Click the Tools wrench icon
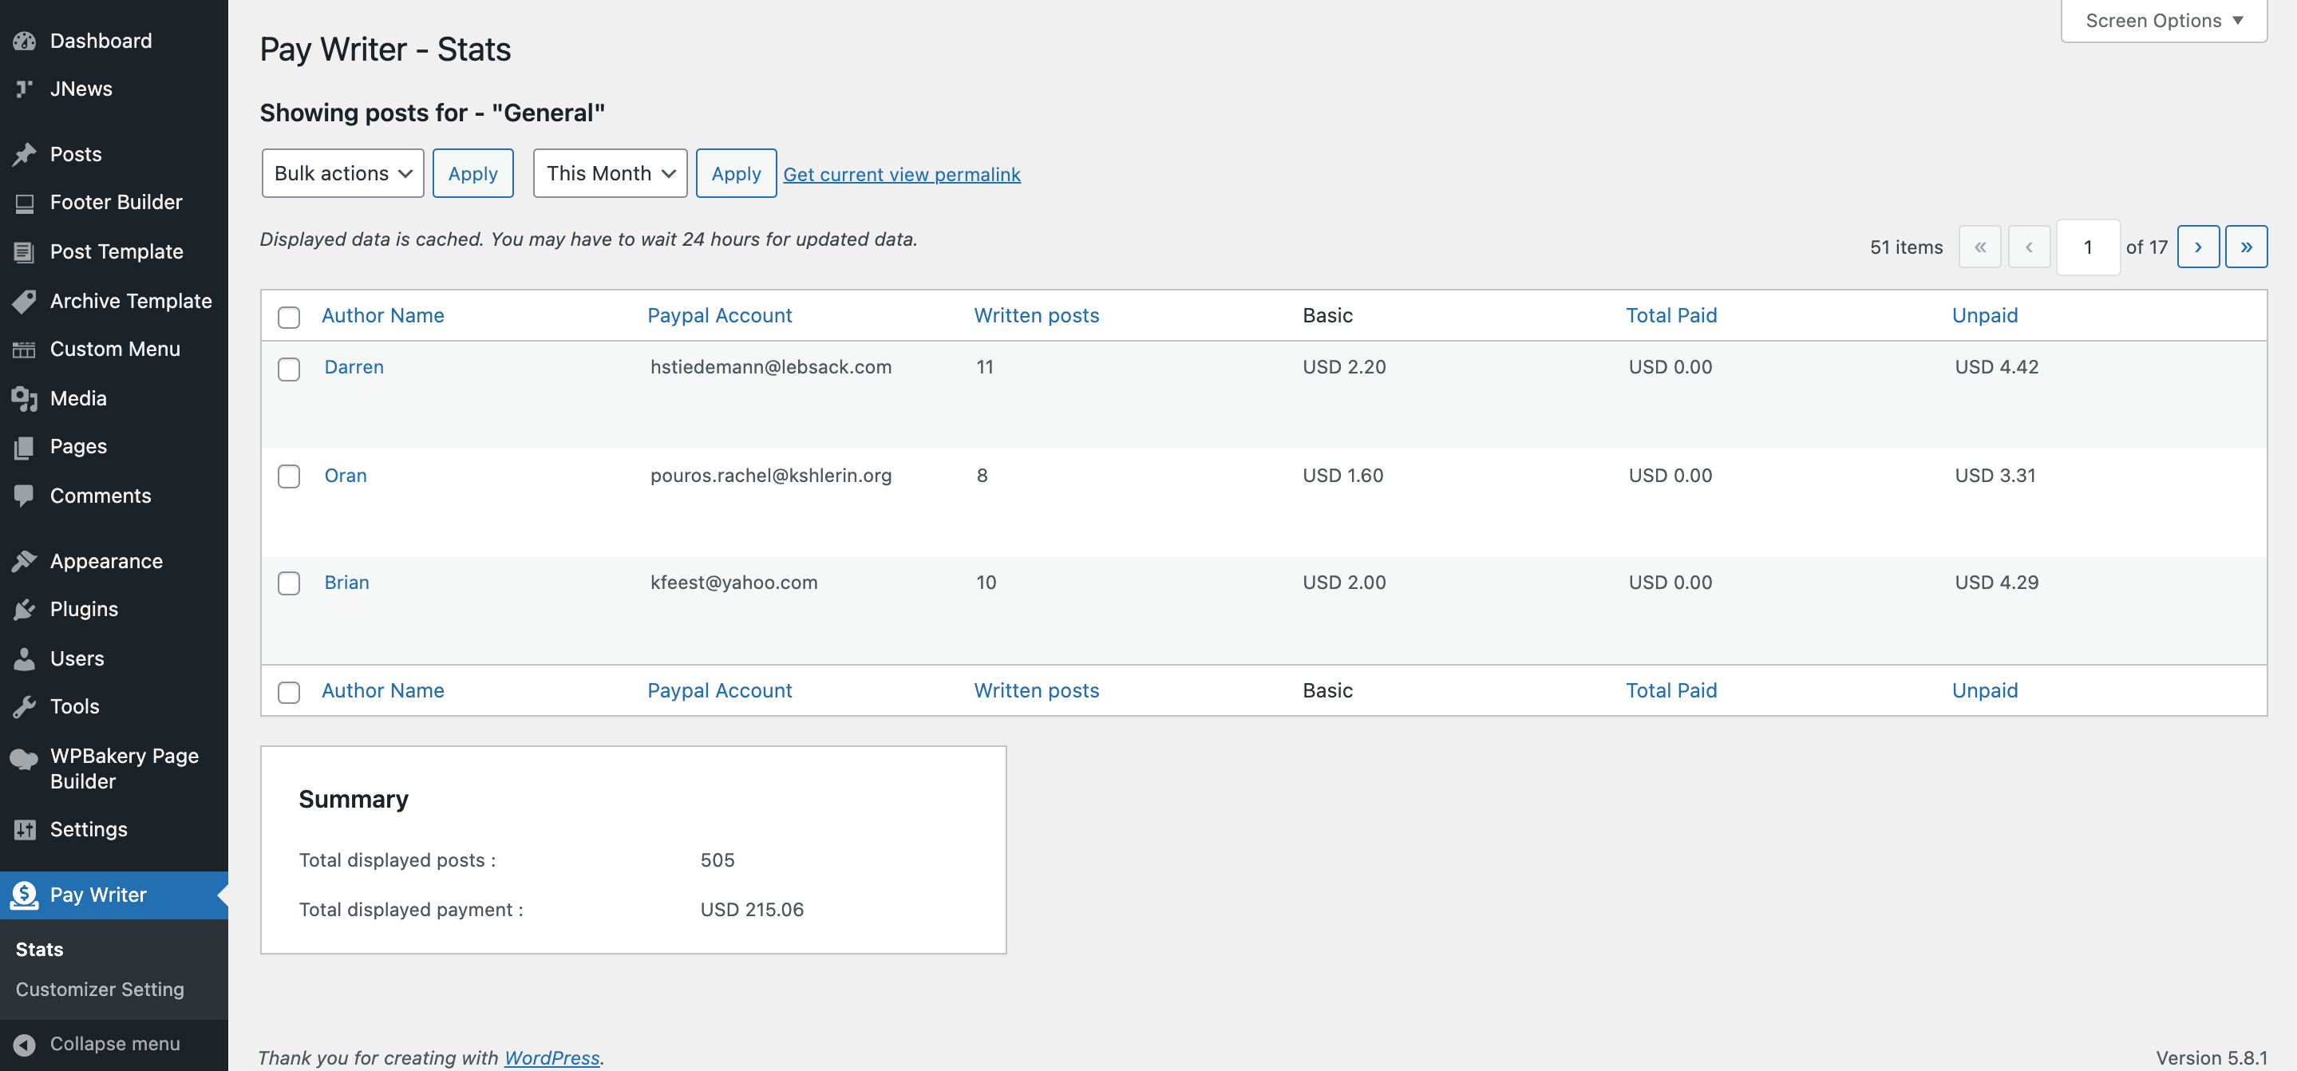Image resolution: width=2297 pixels, height=1071 pixels. 24,706
